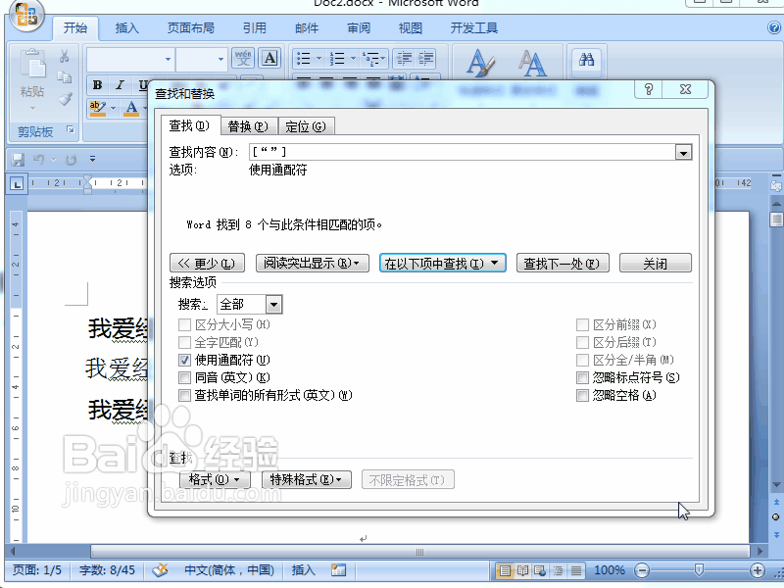Screen dimensions: 784x588
Task: Click 更少 button
Action: tap(207, 263)
